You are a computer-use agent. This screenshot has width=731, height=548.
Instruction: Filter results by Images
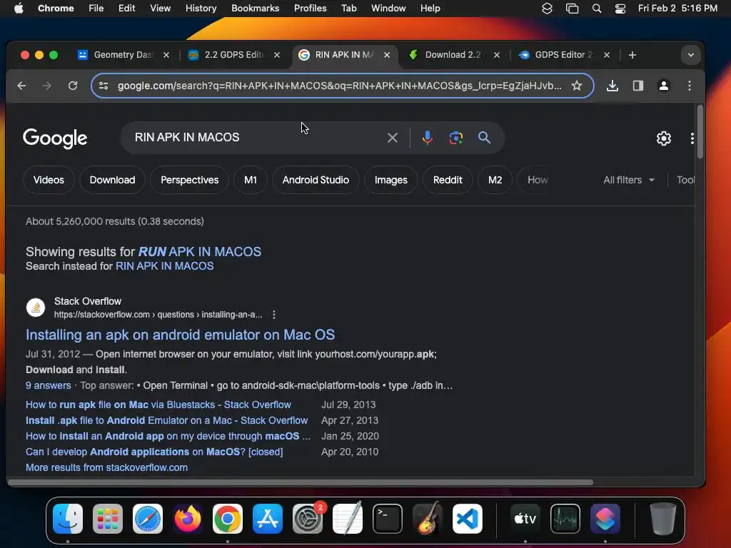click(390, 180)
